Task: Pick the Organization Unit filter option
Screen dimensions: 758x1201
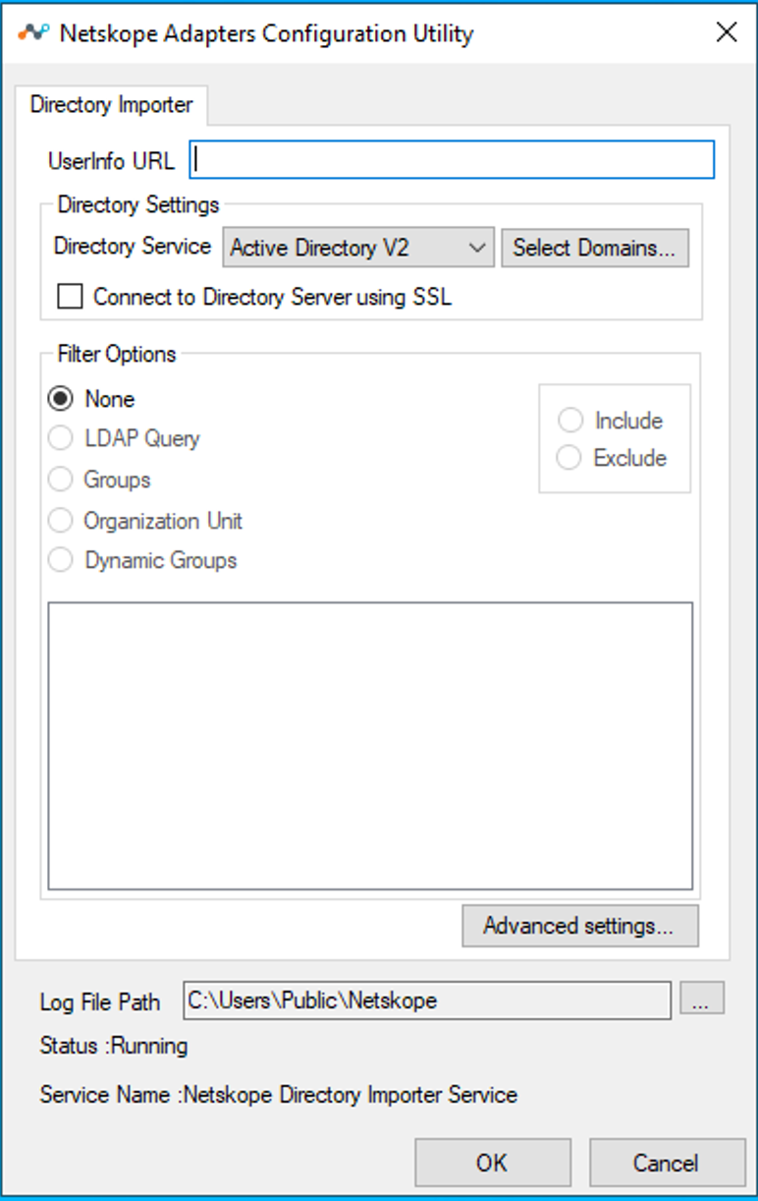Action: point(61,521)
